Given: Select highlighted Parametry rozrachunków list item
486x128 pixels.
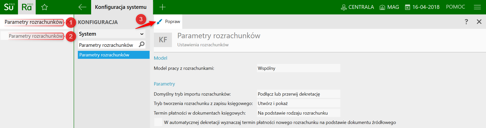Looking at the screenshot, I should [x=114, y=55].
